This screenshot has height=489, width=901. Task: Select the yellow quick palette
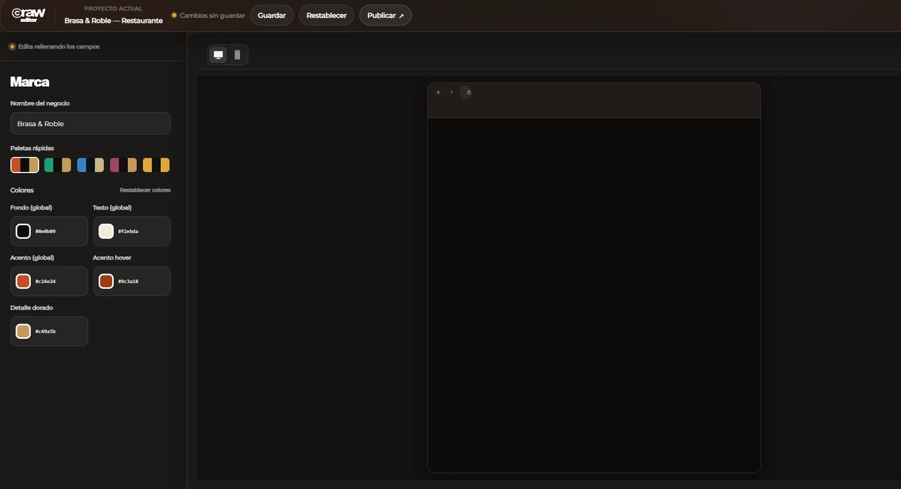point(156,165)
